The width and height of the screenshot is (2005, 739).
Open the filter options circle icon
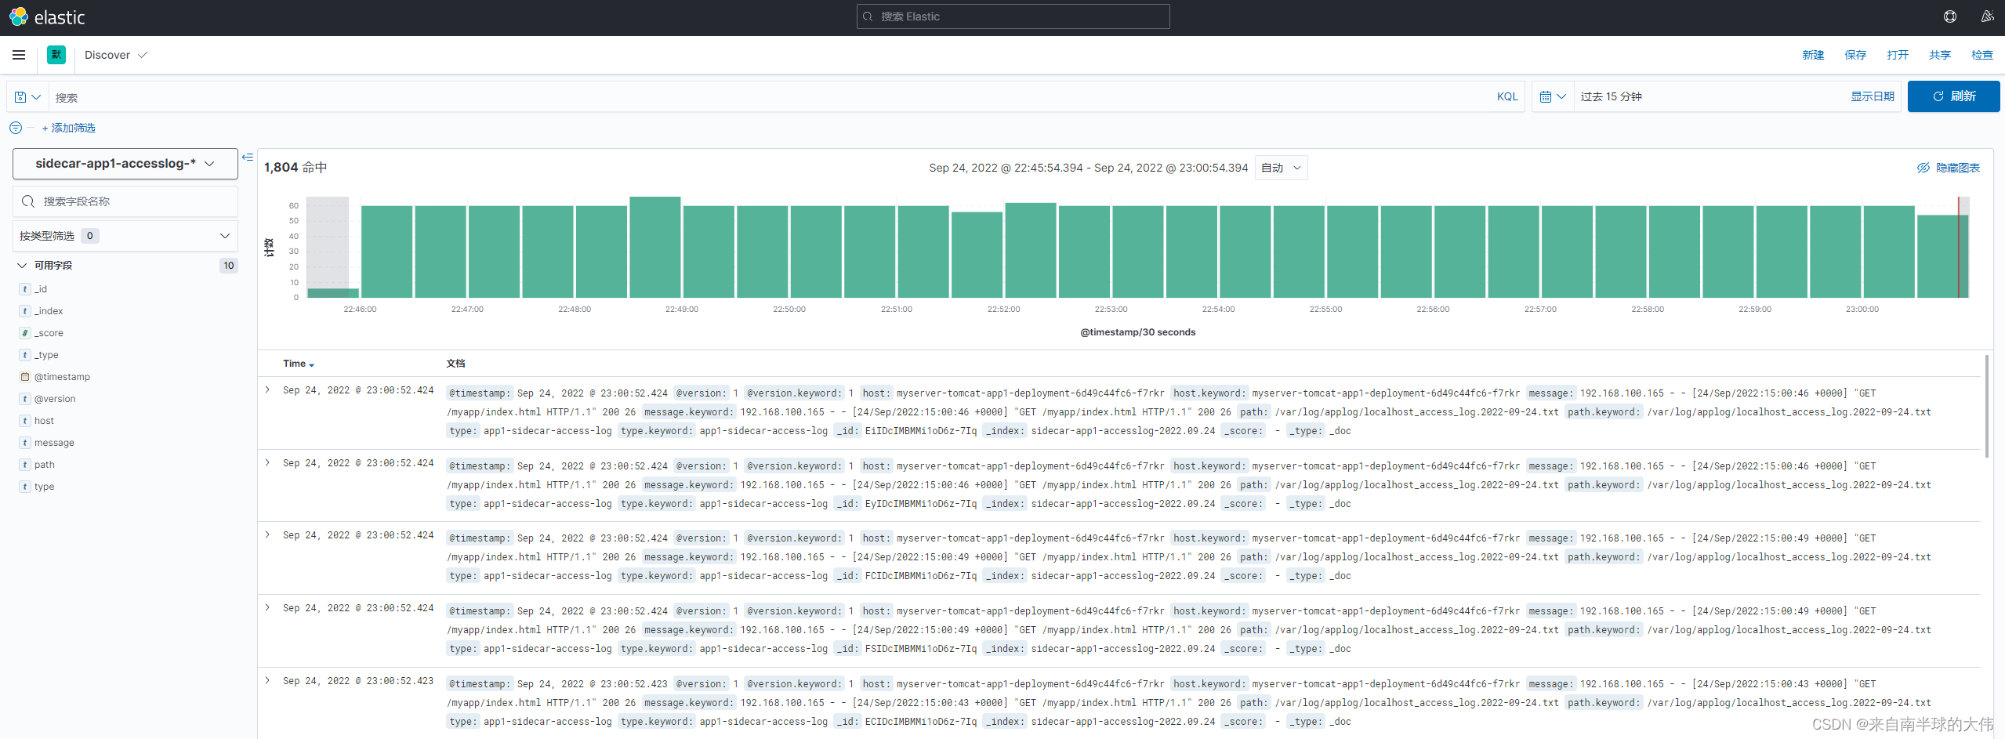pos(16,128)
